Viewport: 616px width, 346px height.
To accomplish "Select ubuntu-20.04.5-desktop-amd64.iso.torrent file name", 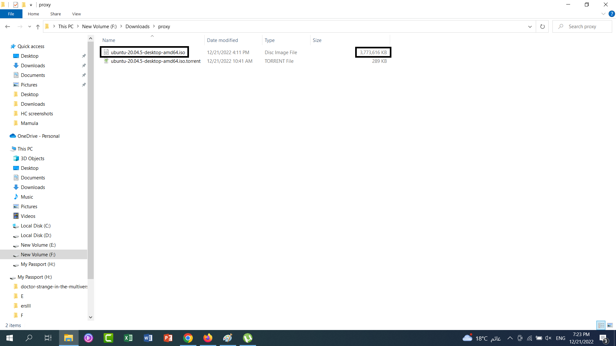I will tap(156, 61).
